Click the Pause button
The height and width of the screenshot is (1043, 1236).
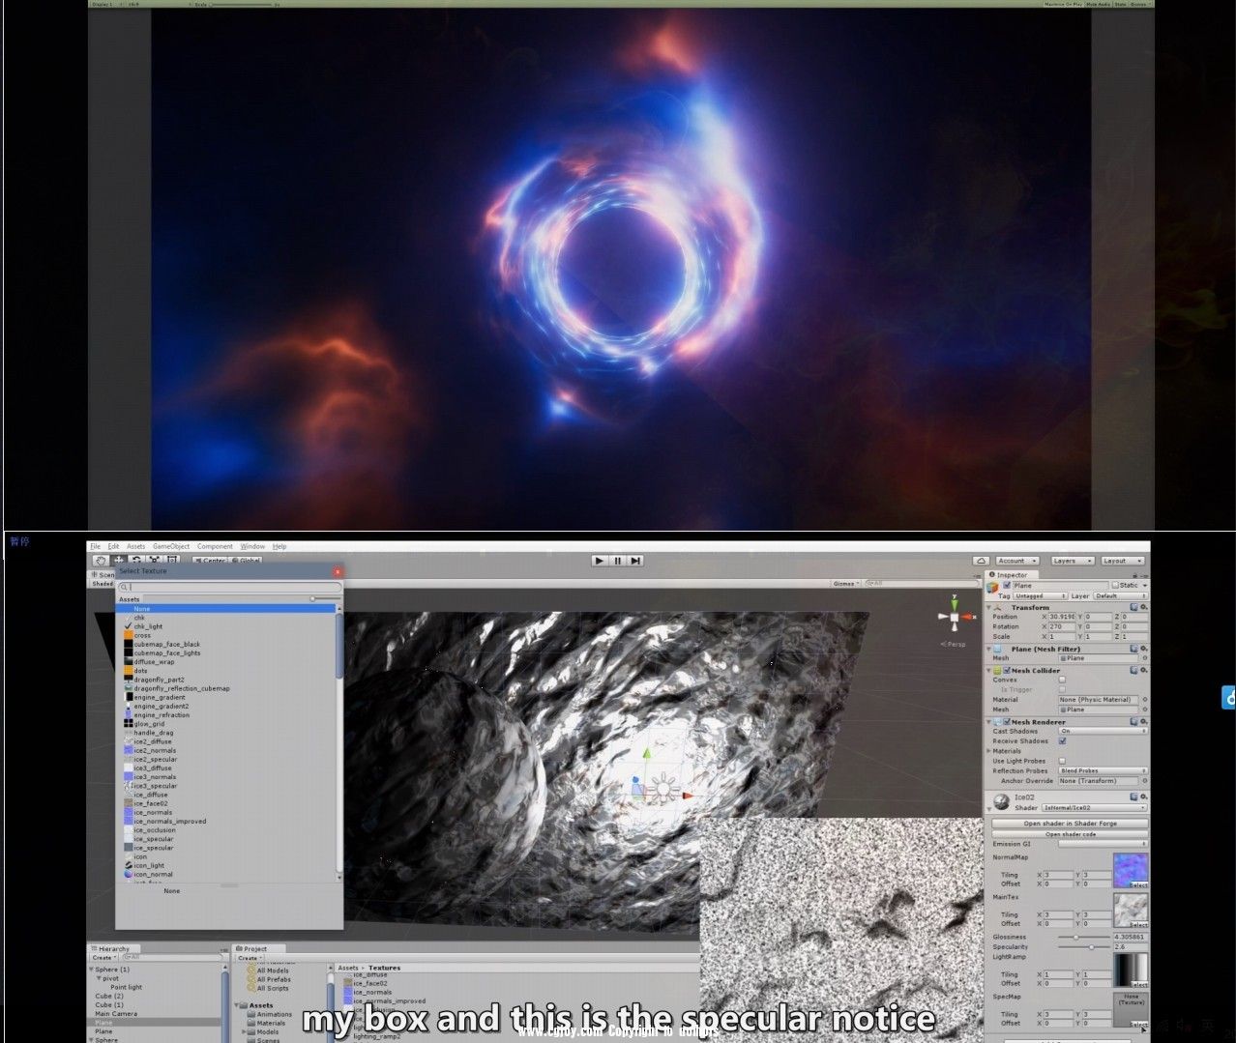click(x=617, y=561)
